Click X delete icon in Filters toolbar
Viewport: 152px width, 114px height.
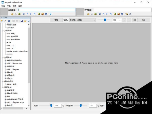[x=5, y=21]
